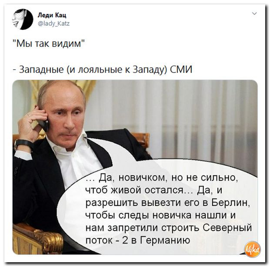This screenshot has height=267, width=270.
Task: Open the Леди Кац display name link
Action: (x=52, y=15)
